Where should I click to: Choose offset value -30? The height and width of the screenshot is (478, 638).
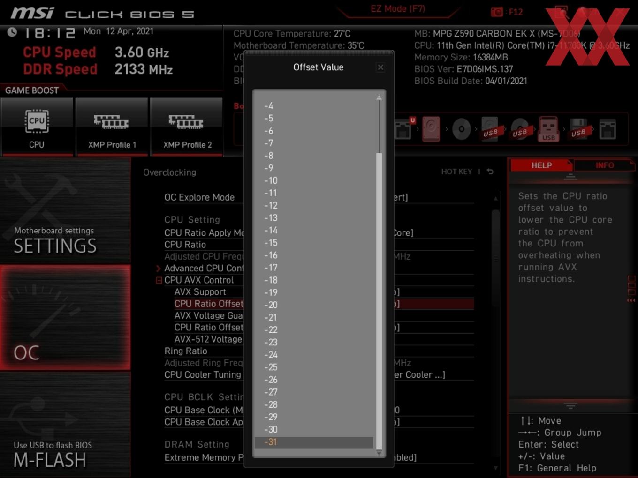pos(314,429)
